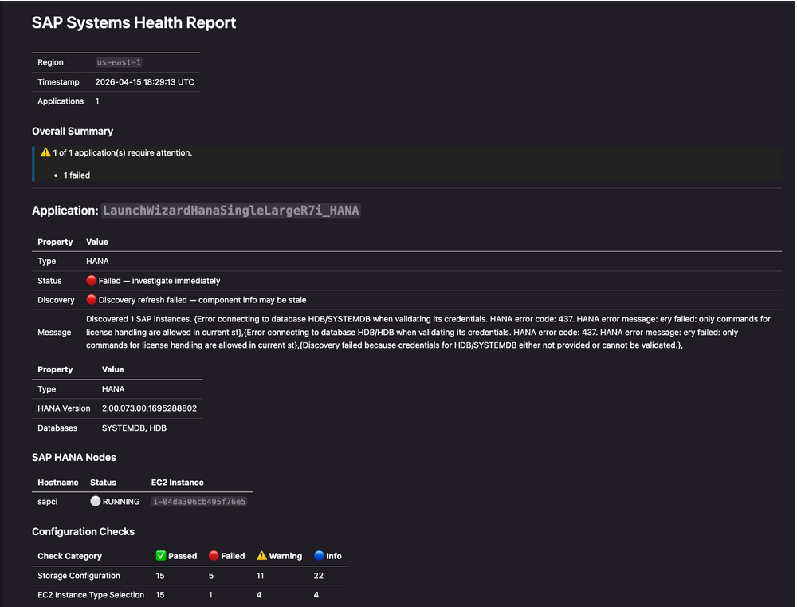Click the white status circle next to RUNNING
The width and height of the screenshot is (797, 607).
[96, 502]
